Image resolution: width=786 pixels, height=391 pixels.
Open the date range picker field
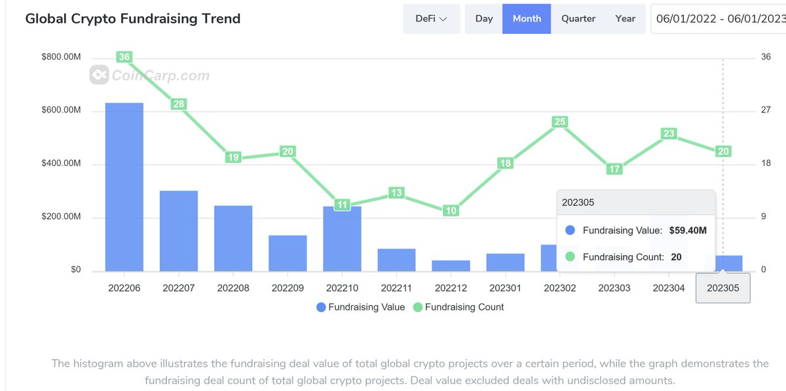point(719,18)
